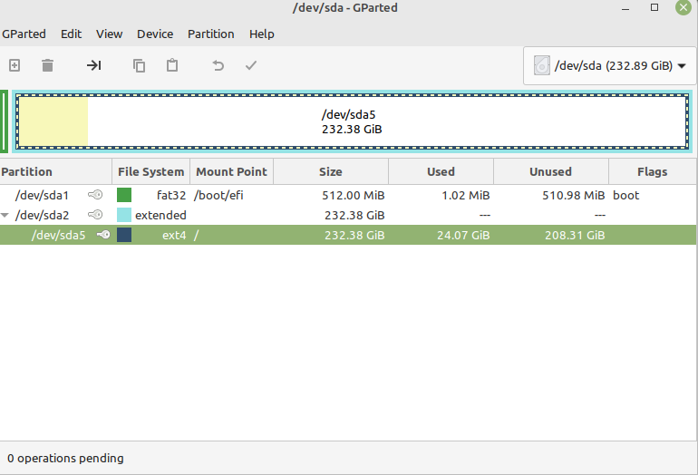Open the Partition menu
This screenshot has width=698, height=475.
pyautogui.click(x=210, y=34)
